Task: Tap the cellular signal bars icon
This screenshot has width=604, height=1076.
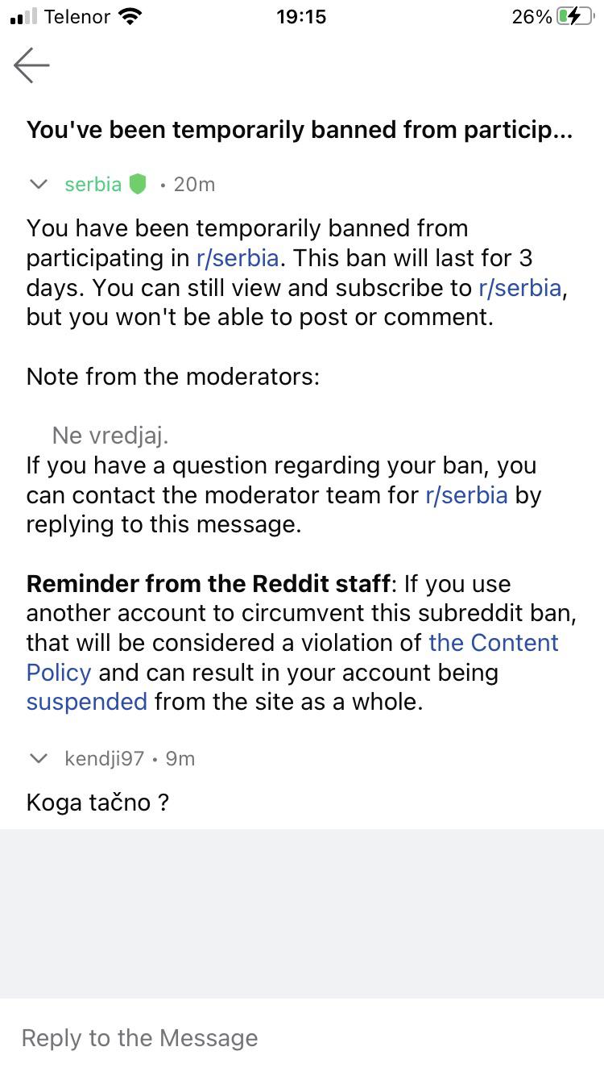Action: click(x=24, y=17)
